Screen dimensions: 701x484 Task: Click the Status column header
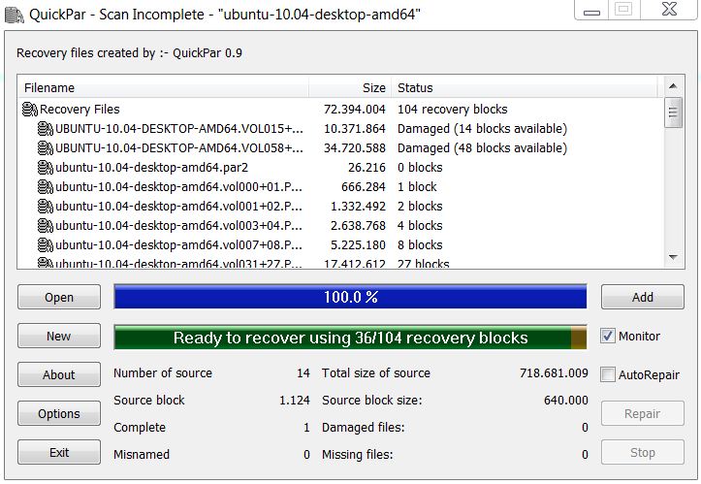tap(525, 87)
